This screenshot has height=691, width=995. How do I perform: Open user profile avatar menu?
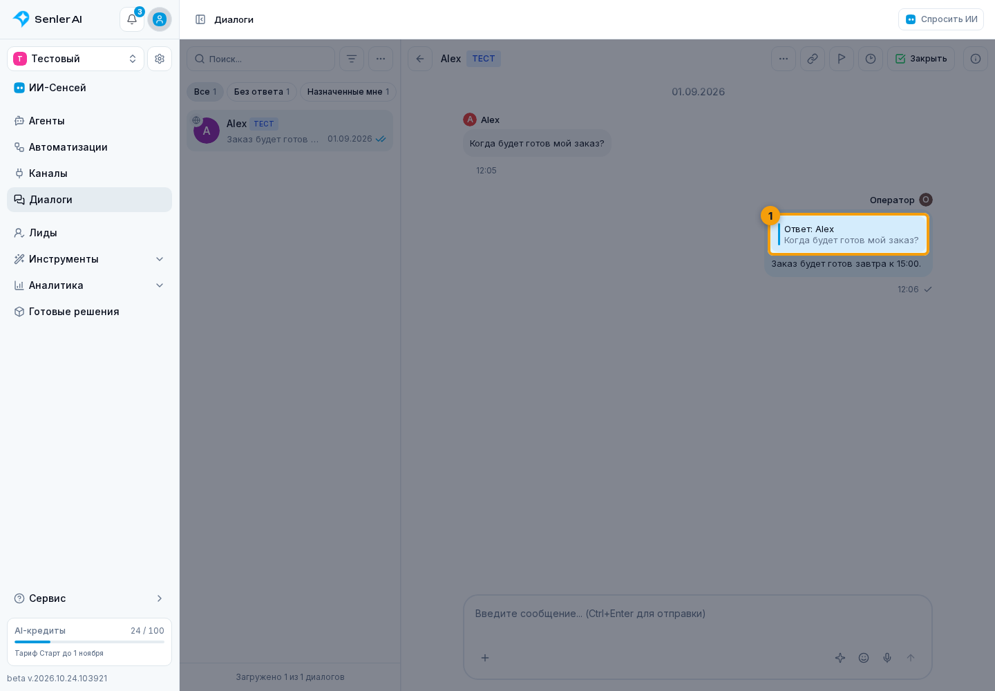(160, 19)
